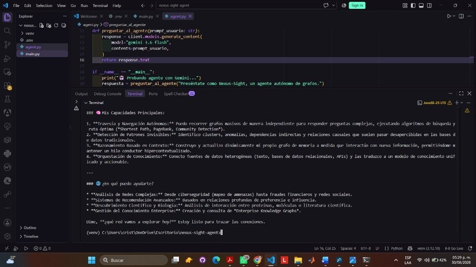Toggle the bottom panel visibility

pos(421,5)
